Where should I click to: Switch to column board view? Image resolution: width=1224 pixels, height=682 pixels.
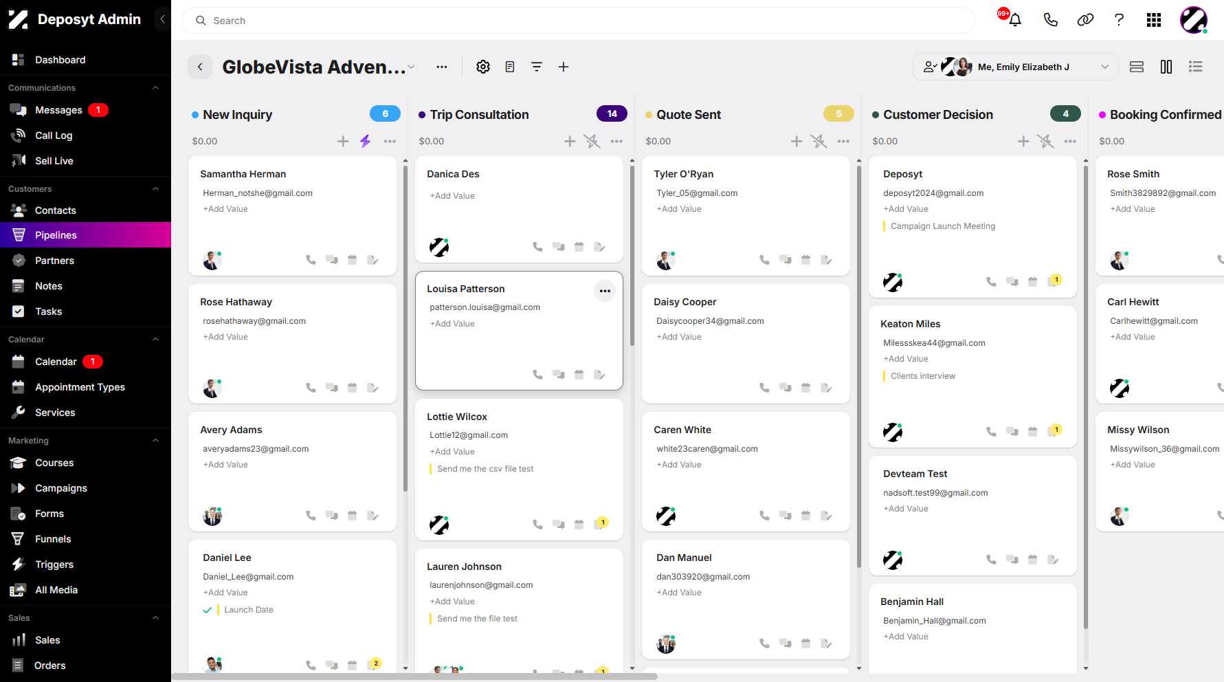[x=1166, y=67]
